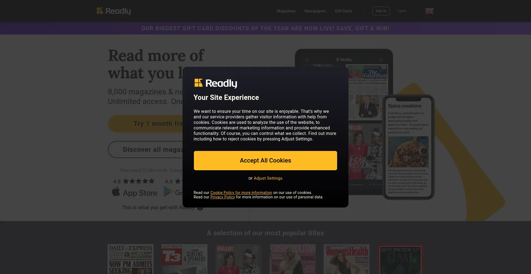The image size is (531, 274).
Task: Click the Sign Up button
Action: (381, 11)
